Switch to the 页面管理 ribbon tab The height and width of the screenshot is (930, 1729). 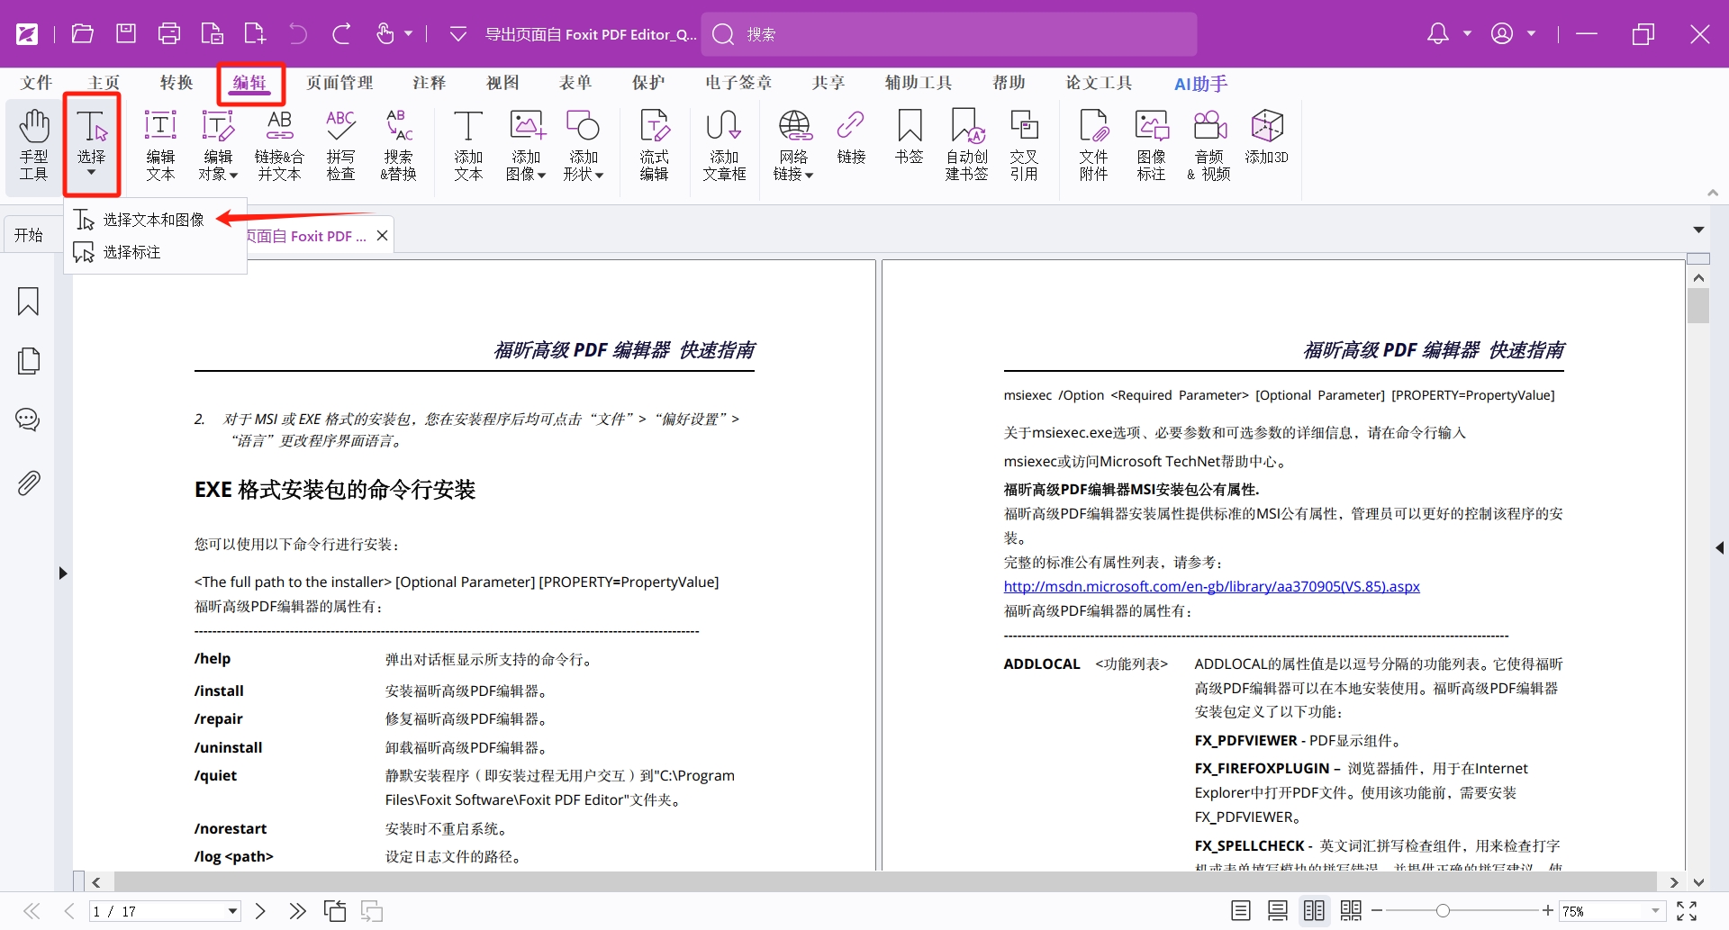[339, 83]
